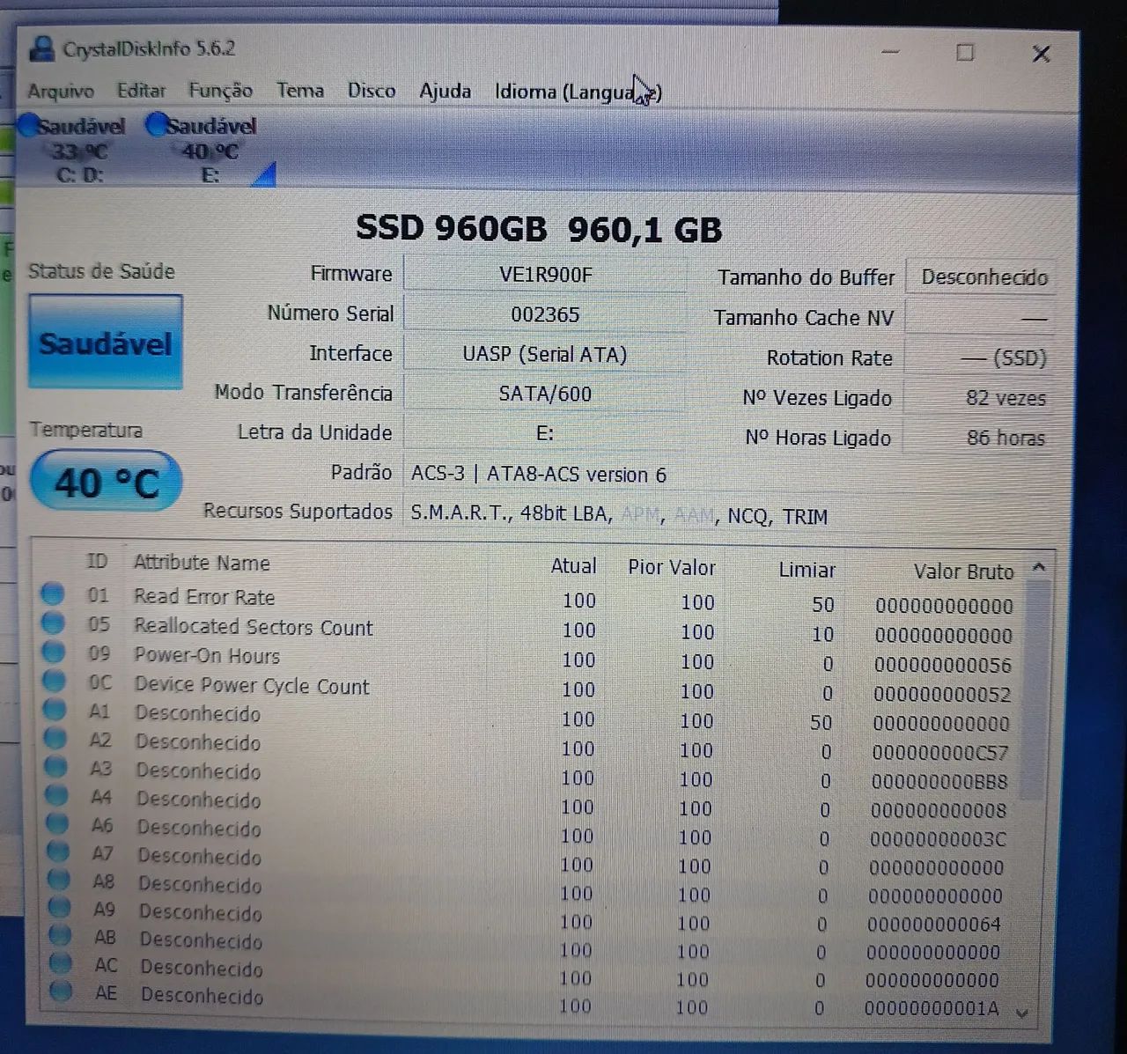Screen dimensions: 1127x1054
Task: Click status circle of attribute A8 row
Action: pos(59,880)
